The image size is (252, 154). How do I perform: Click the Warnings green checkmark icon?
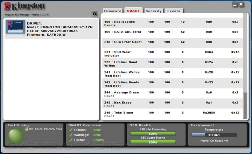(71, 135)
